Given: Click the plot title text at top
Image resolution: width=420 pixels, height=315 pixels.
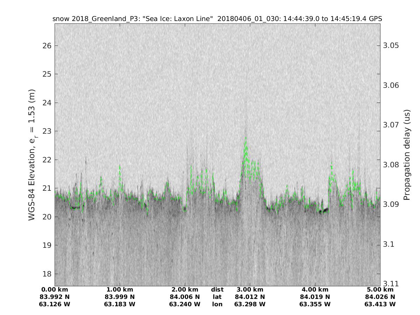Looking at the screenshot, I should click(217, 19).
